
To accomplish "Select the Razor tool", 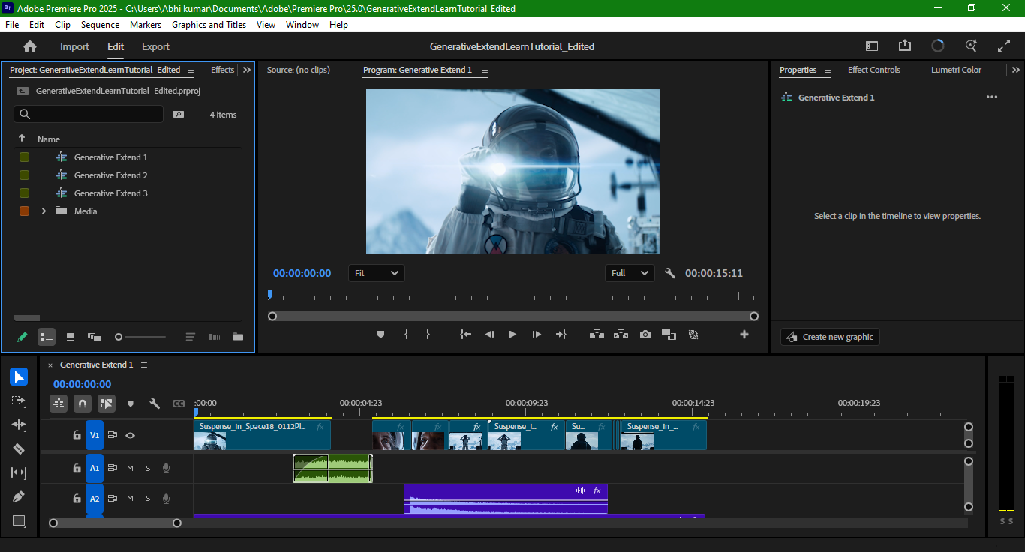I will pos(19,448).
